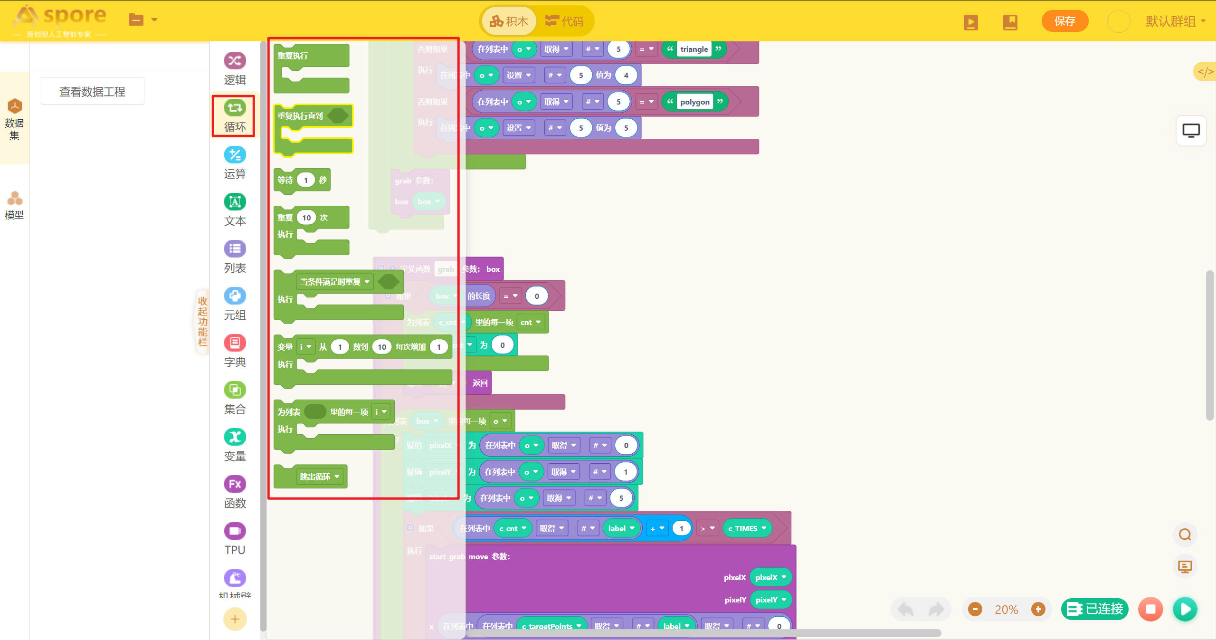Click the zoom in plus button
Screen dimensions: 1216x640
click(x=1038, y=609)
